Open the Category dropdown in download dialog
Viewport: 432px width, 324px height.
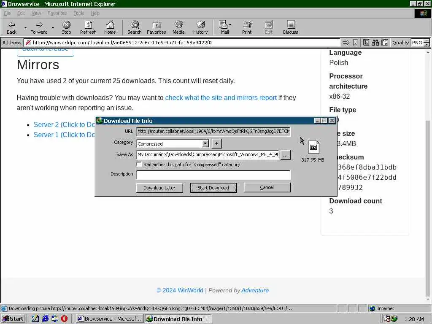click(x=205, y=143)
